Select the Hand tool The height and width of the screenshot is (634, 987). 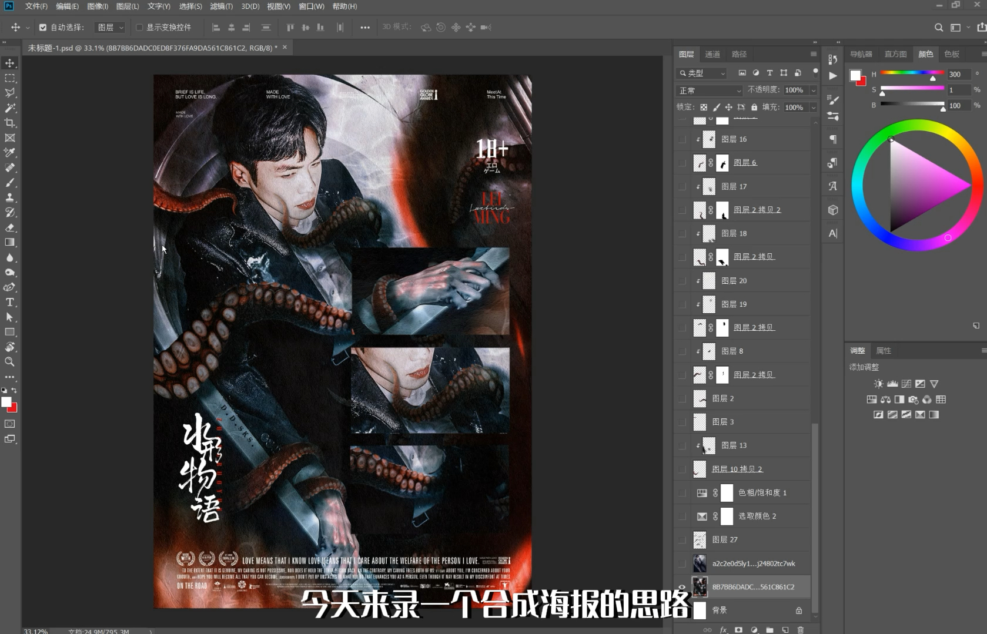point(10,347)
